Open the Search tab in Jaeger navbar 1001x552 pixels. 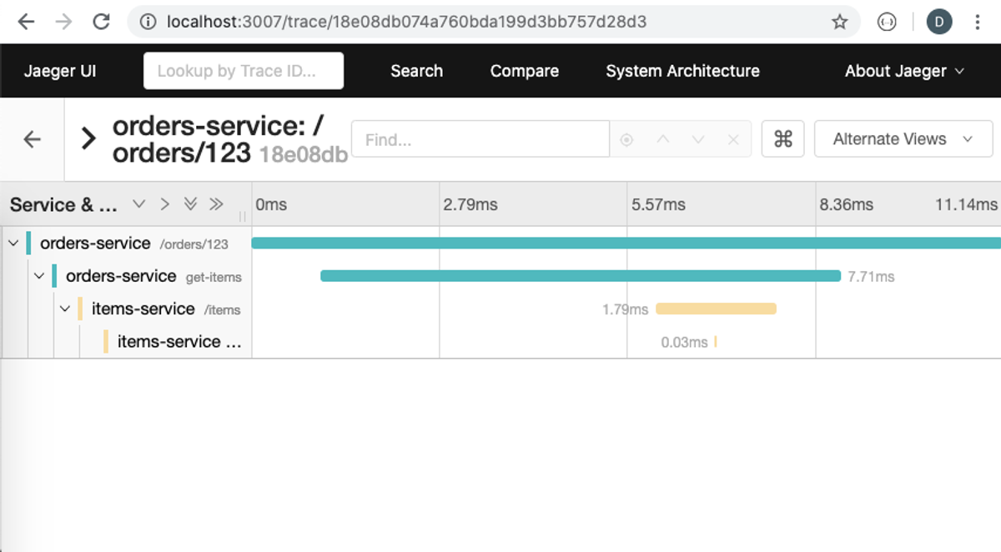[416, 71]
